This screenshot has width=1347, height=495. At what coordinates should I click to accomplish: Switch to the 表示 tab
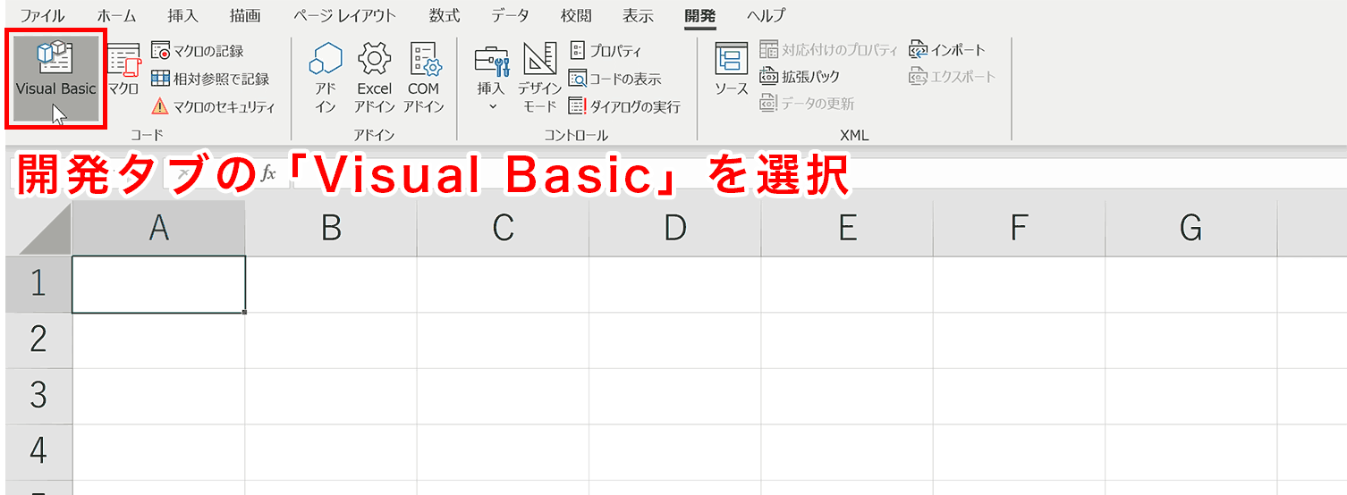639,15
